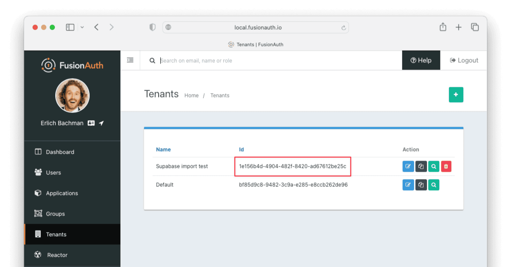
Task: Select the ID bf85d9c8-9482-3c9a-e285-e8ccb262de96
Action: pyautogui.click(x=293, y=185)
